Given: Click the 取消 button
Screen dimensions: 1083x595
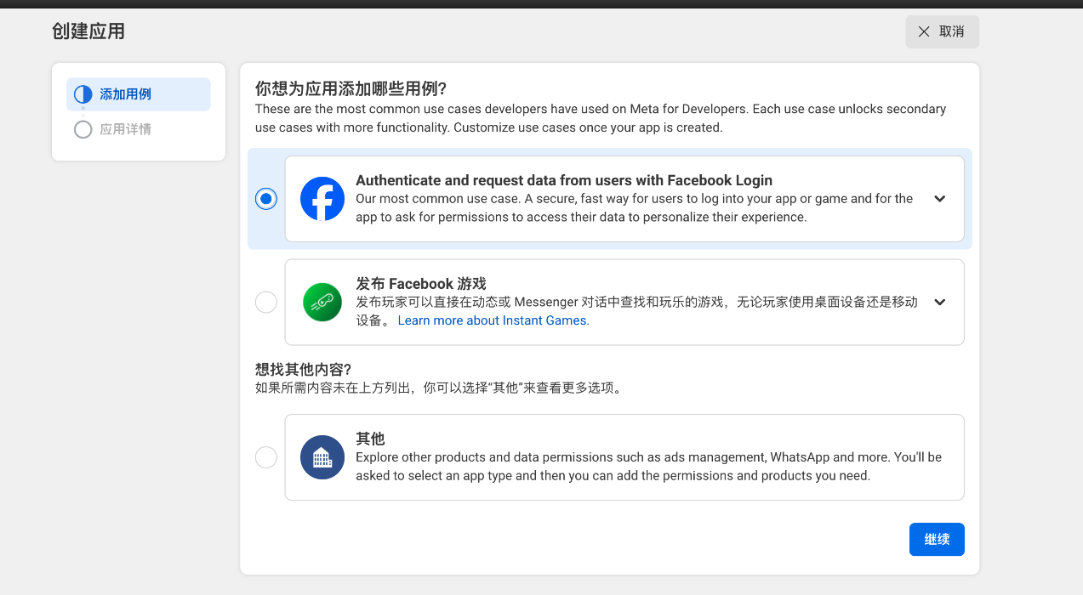Looking at the screenshot, I should (943, 31).
